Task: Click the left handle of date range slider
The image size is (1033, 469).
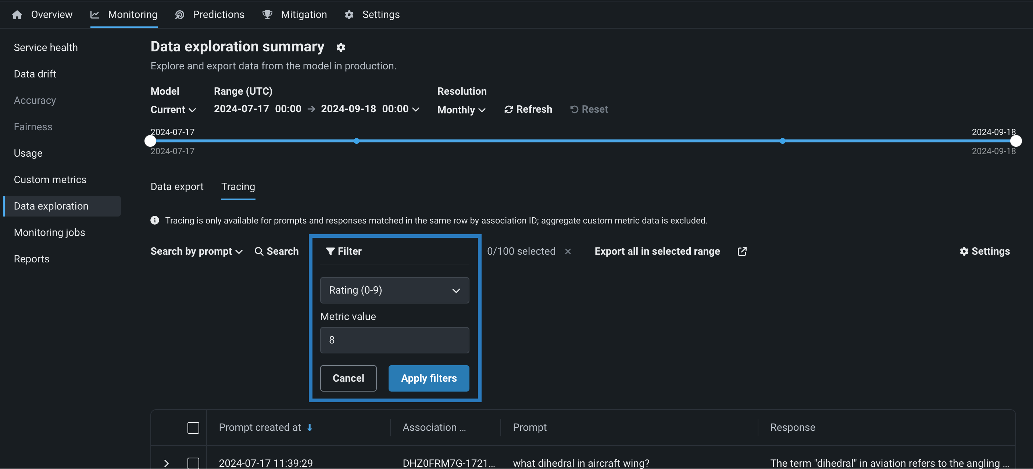Action: coord(150,141)
